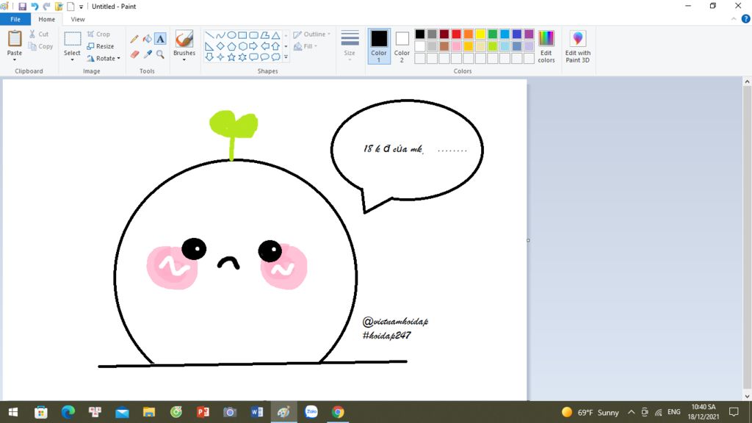Image resolution: width=752 pixels, height=423 pixels.
Task: Click the Paste clipboard icon
Action: pyautogui.click(x=15, y=39)
